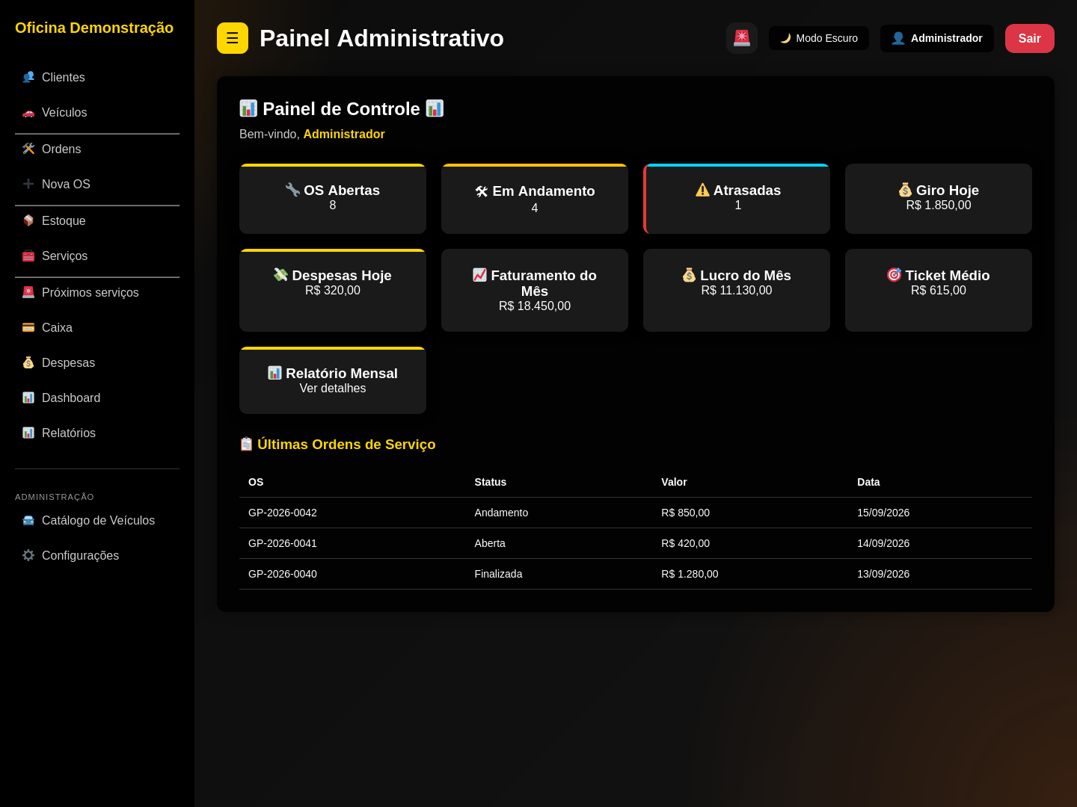Image resolution: width=1077 pixels, height=807 pixels.
Task: Open the siren alerts icon in header
Action: pos(742,38)
